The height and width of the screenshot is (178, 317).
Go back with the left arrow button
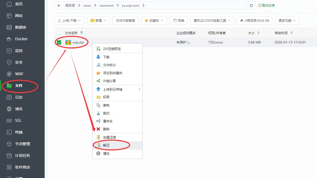(x=59, y=5)
